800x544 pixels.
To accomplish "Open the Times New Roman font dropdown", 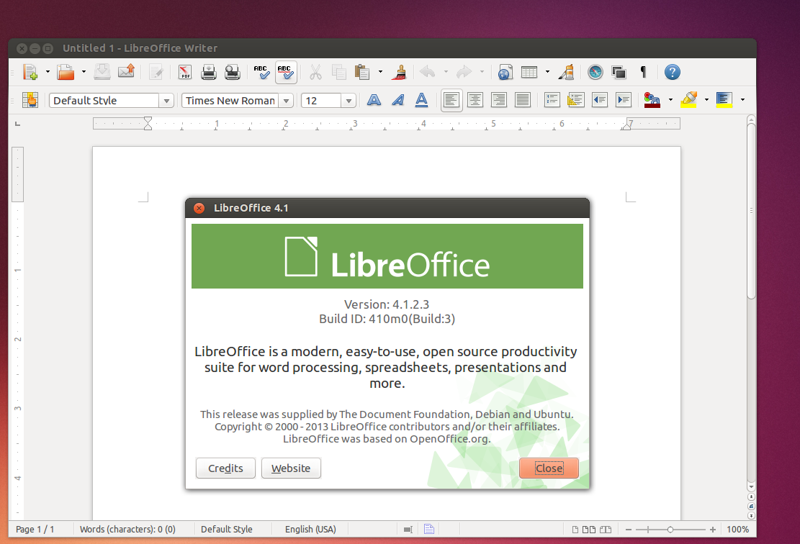I will tap(286, 101).
